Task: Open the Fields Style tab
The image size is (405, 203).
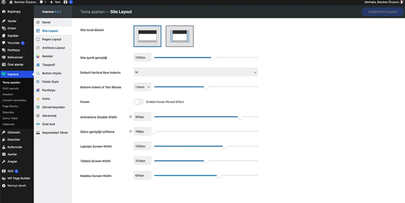Action: tap(53, 82)
